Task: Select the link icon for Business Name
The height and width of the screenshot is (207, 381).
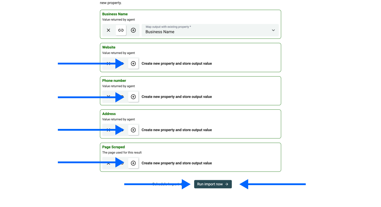Action: pyautogui.click(x=121, y=30)
